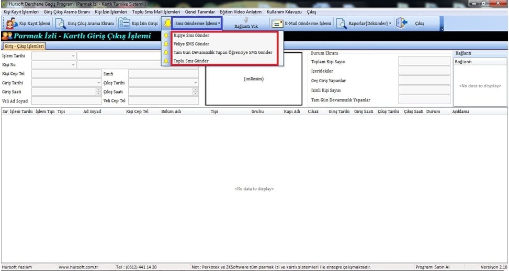This screenshot has height=271, width=509.
Task: Switch to the Giriş - Çıkış İşlemleri tab
Action: 24,46
